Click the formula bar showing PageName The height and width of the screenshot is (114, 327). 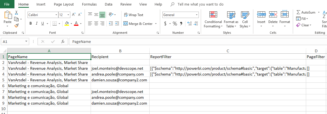click(x=198, y=42)
